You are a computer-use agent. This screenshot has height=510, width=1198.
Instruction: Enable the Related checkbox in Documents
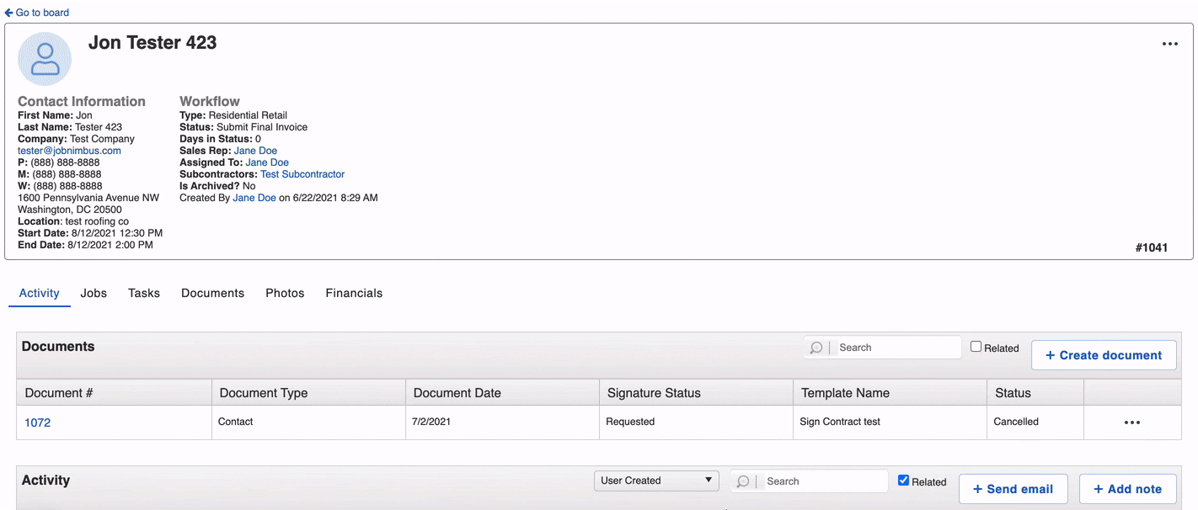point(976,347)
